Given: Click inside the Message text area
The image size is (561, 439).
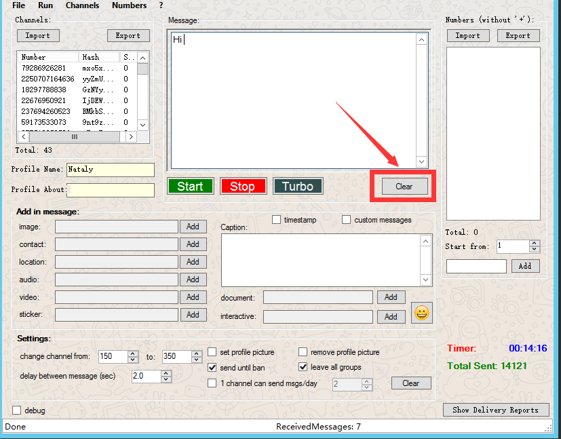Looking at the screenshot, I should (293, 100).
